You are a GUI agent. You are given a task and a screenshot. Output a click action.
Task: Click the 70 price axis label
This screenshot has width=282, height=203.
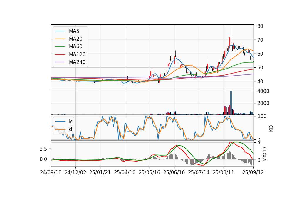pyautogui.click(x=260, y=40)
